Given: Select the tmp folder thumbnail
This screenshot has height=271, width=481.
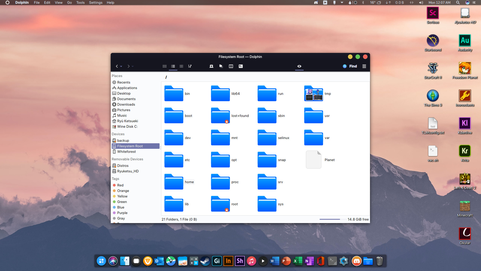Looking at the screenshot, I should (313, 94).
